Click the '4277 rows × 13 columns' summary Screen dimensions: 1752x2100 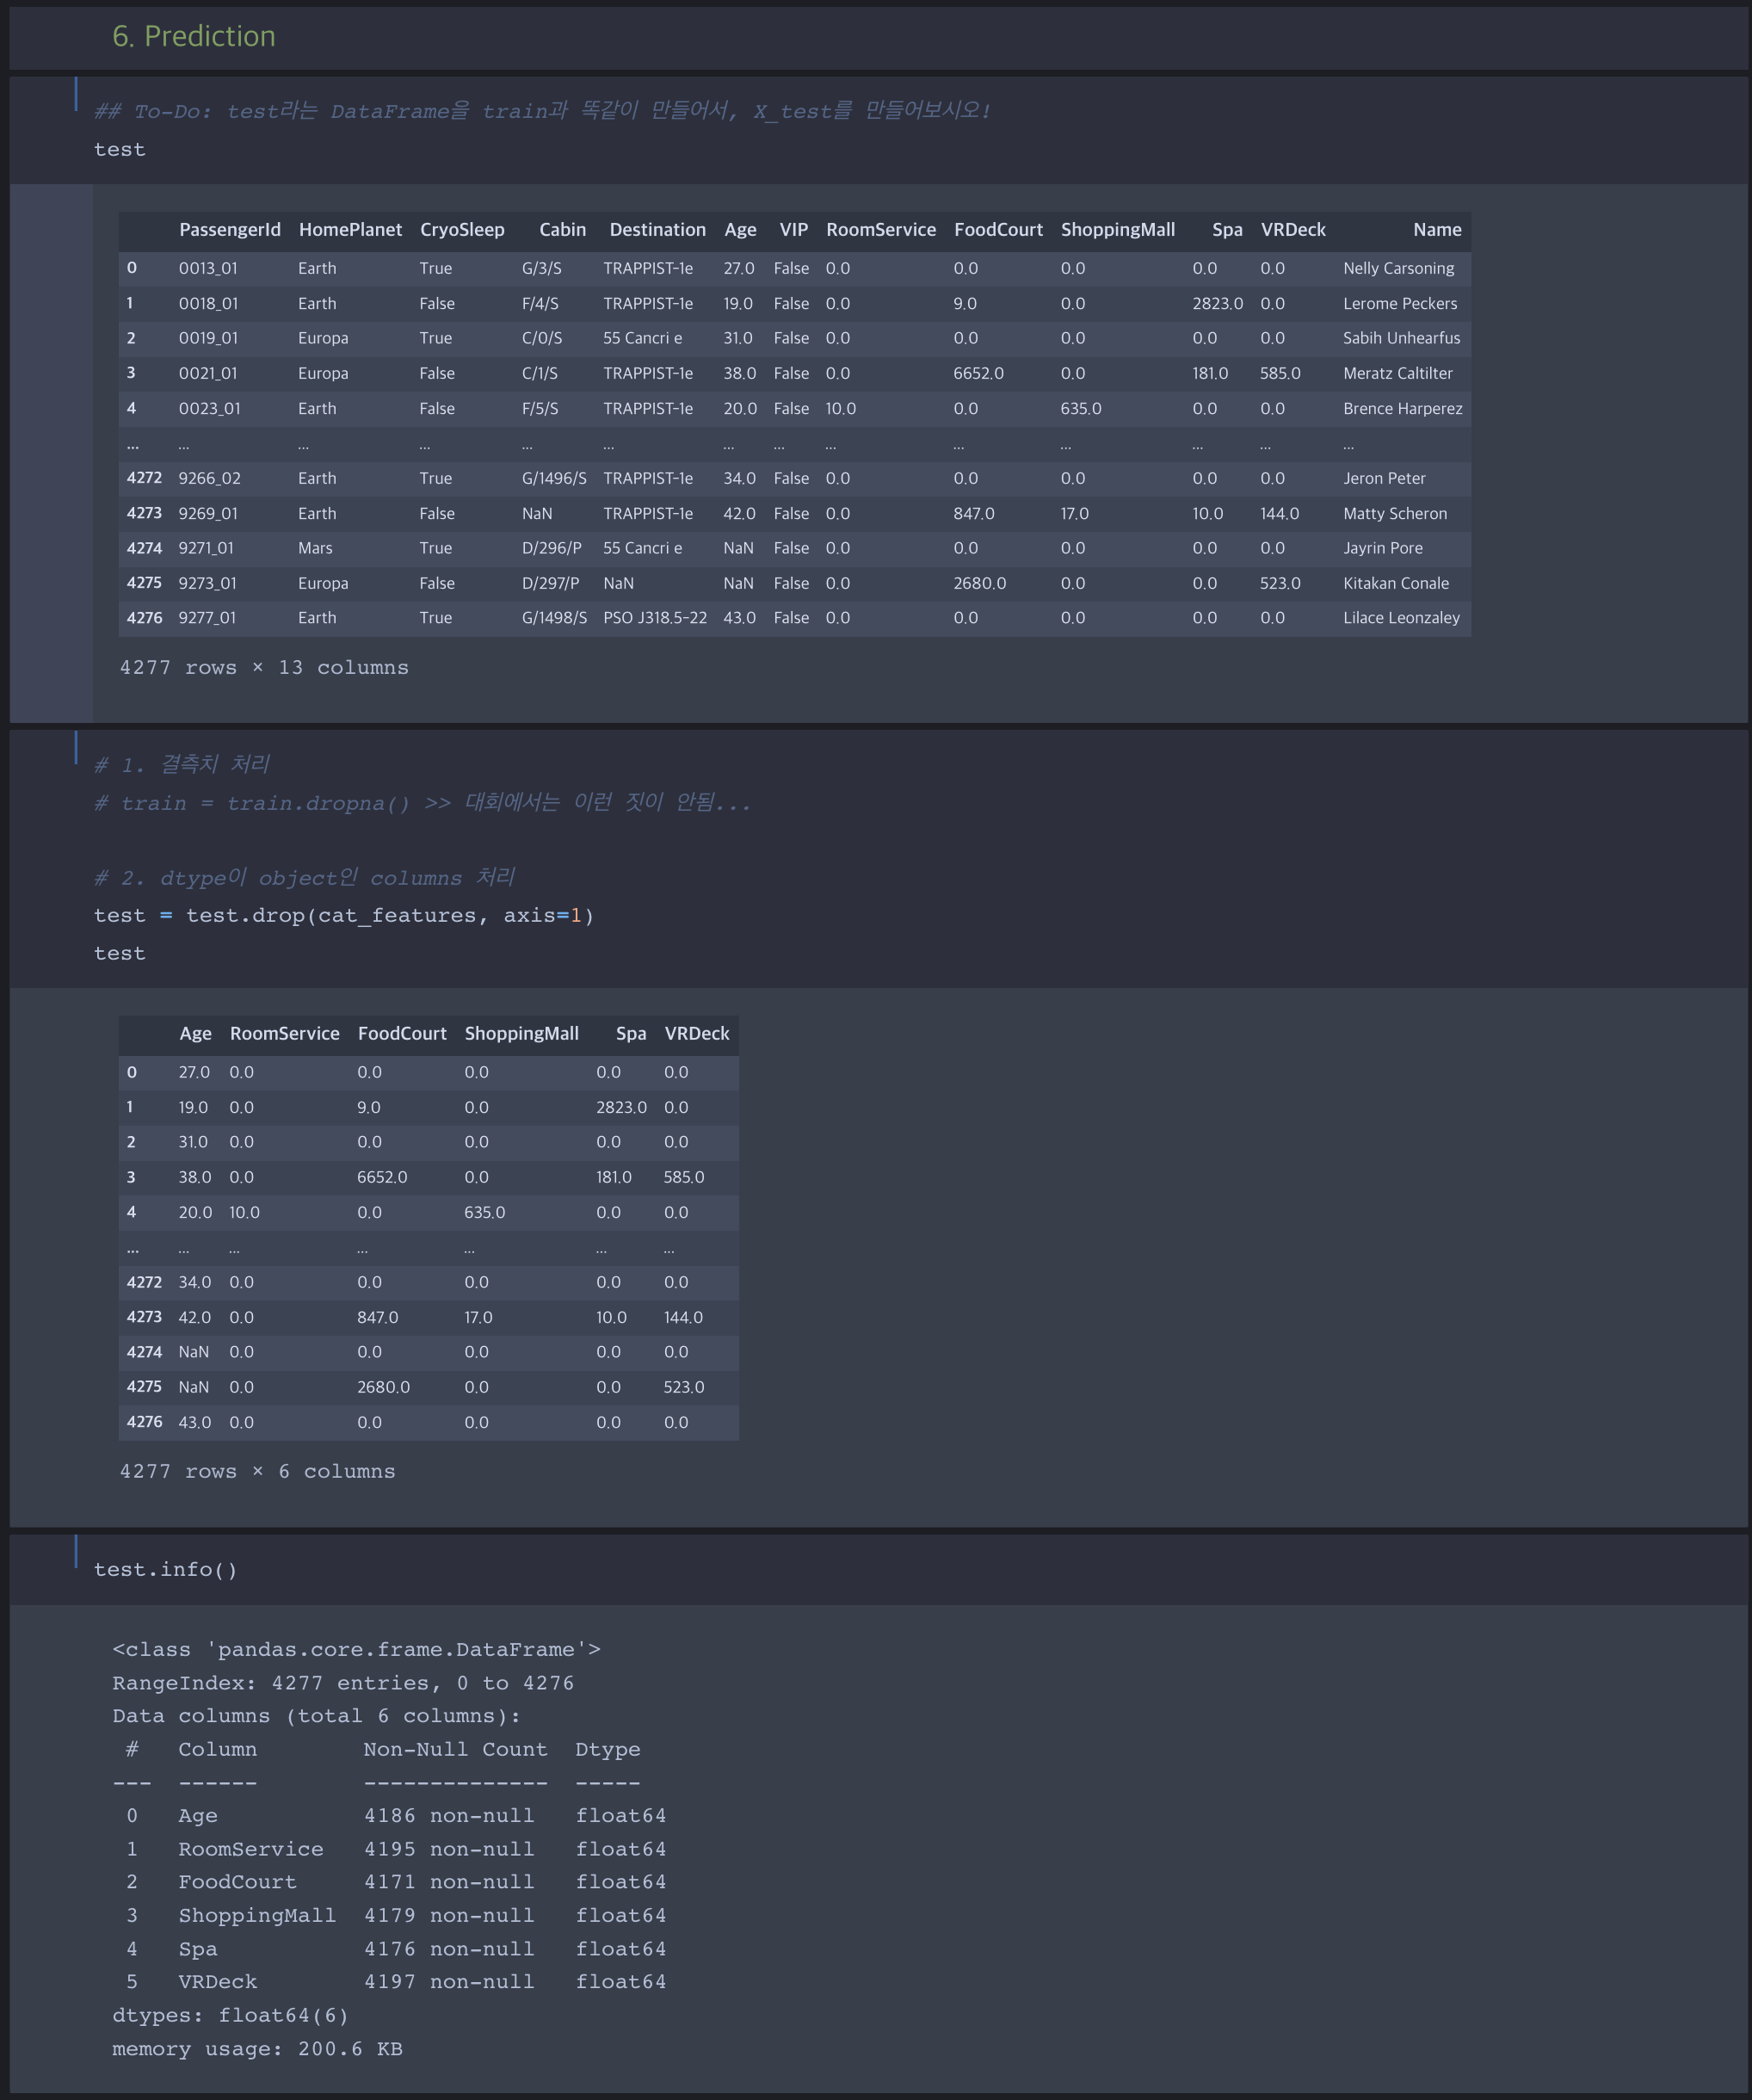click(x=264, y=667)
